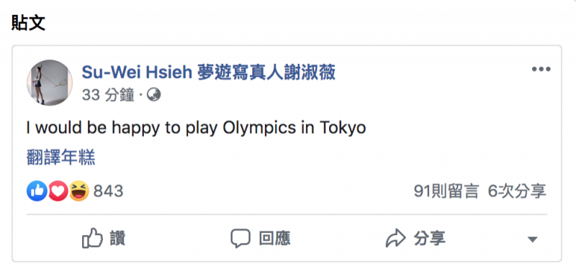
Task: Click the 33 分鐘 timestamp
Action: [x=108, y=96]
